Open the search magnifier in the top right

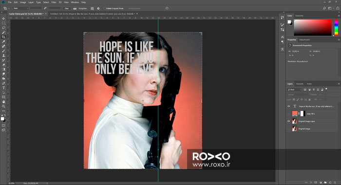pyautogui.click(x=324, y=8)
